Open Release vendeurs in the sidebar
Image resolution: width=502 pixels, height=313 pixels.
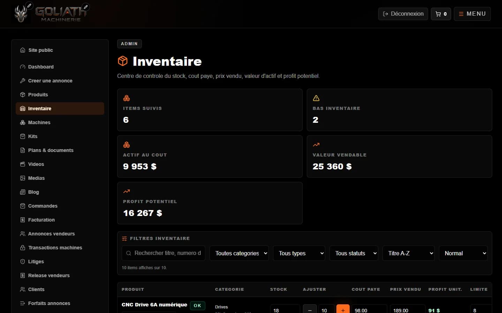click(60, 275)
